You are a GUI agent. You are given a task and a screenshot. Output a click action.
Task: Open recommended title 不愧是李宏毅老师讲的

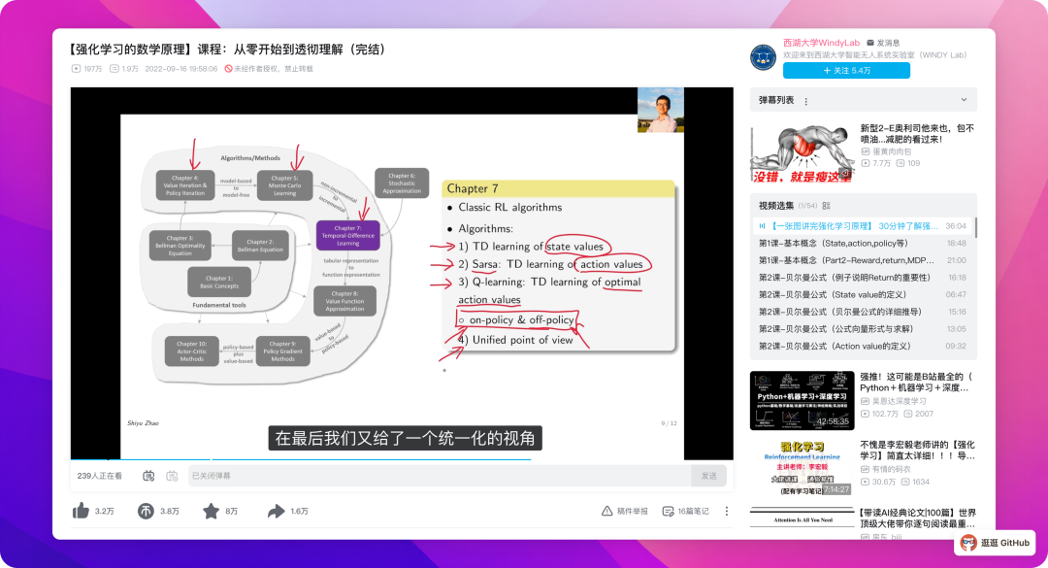pyautogui.click(x=916, y=451)
